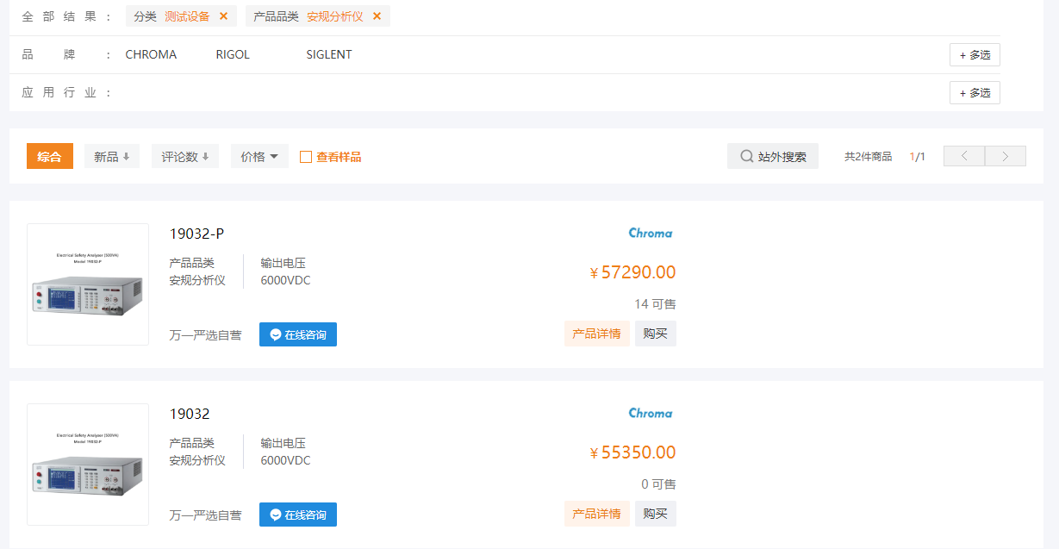The height and width of the screenshot is (549, 1059).
Task: Click 万一严选自营 label on 19032-P
Action: 206,335
